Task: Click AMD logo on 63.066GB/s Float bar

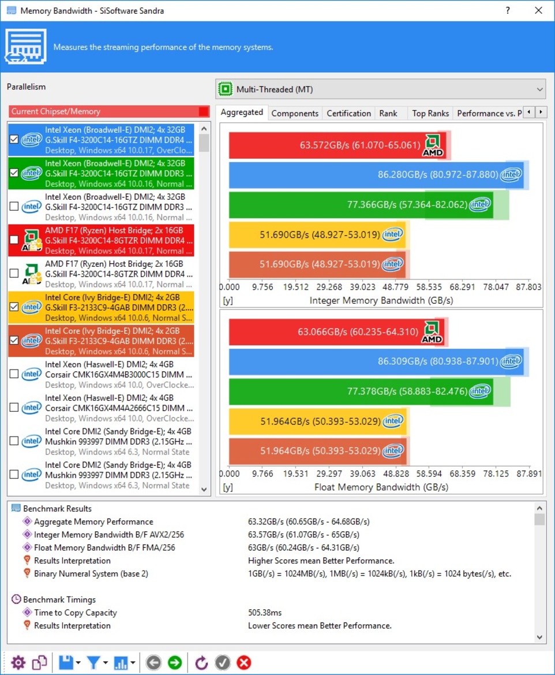Action: 432,332
